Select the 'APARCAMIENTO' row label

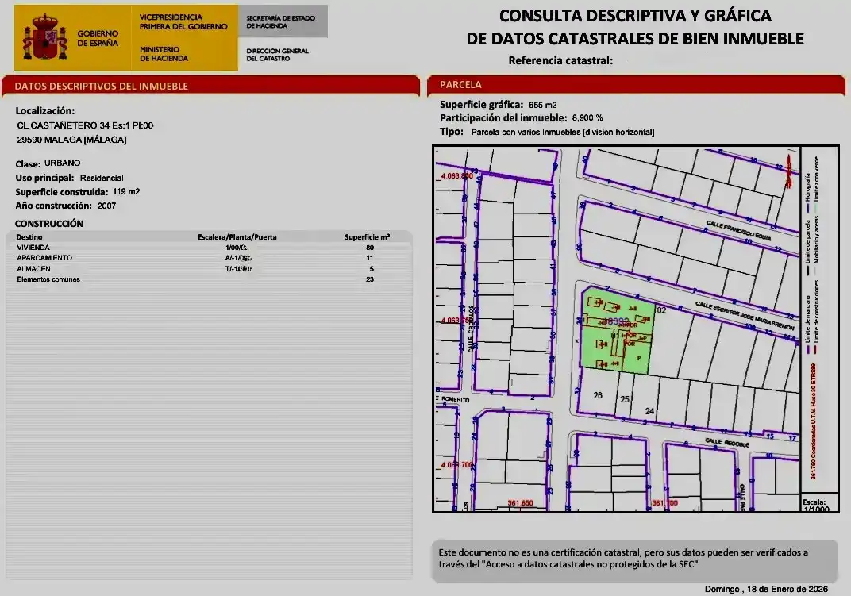[44, 258]
